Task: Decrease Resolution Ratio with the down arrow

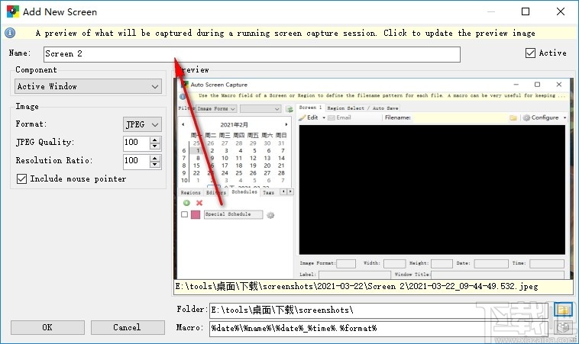Action: coord(155,165)
